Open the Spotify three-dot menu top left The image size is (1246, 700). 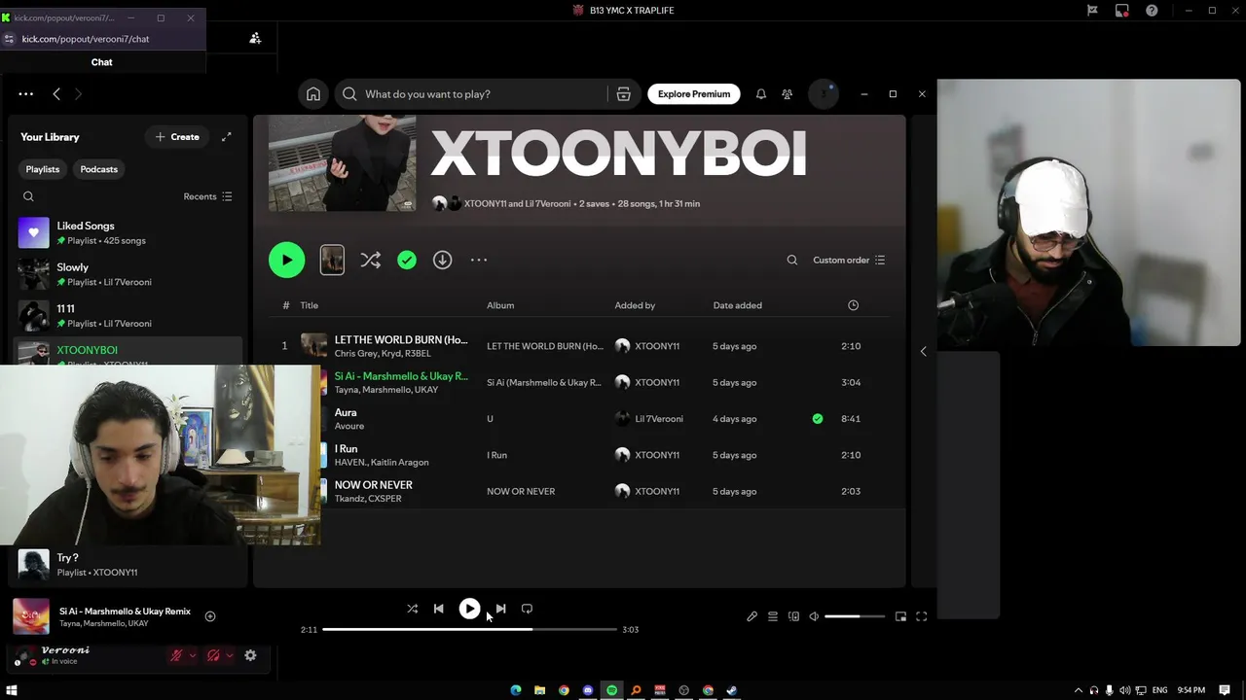(26, 94)
